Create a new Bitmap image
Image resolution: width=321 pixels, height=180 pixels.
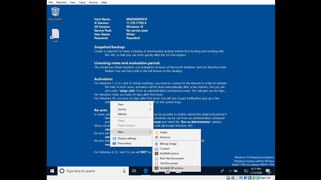click(177, 144)
